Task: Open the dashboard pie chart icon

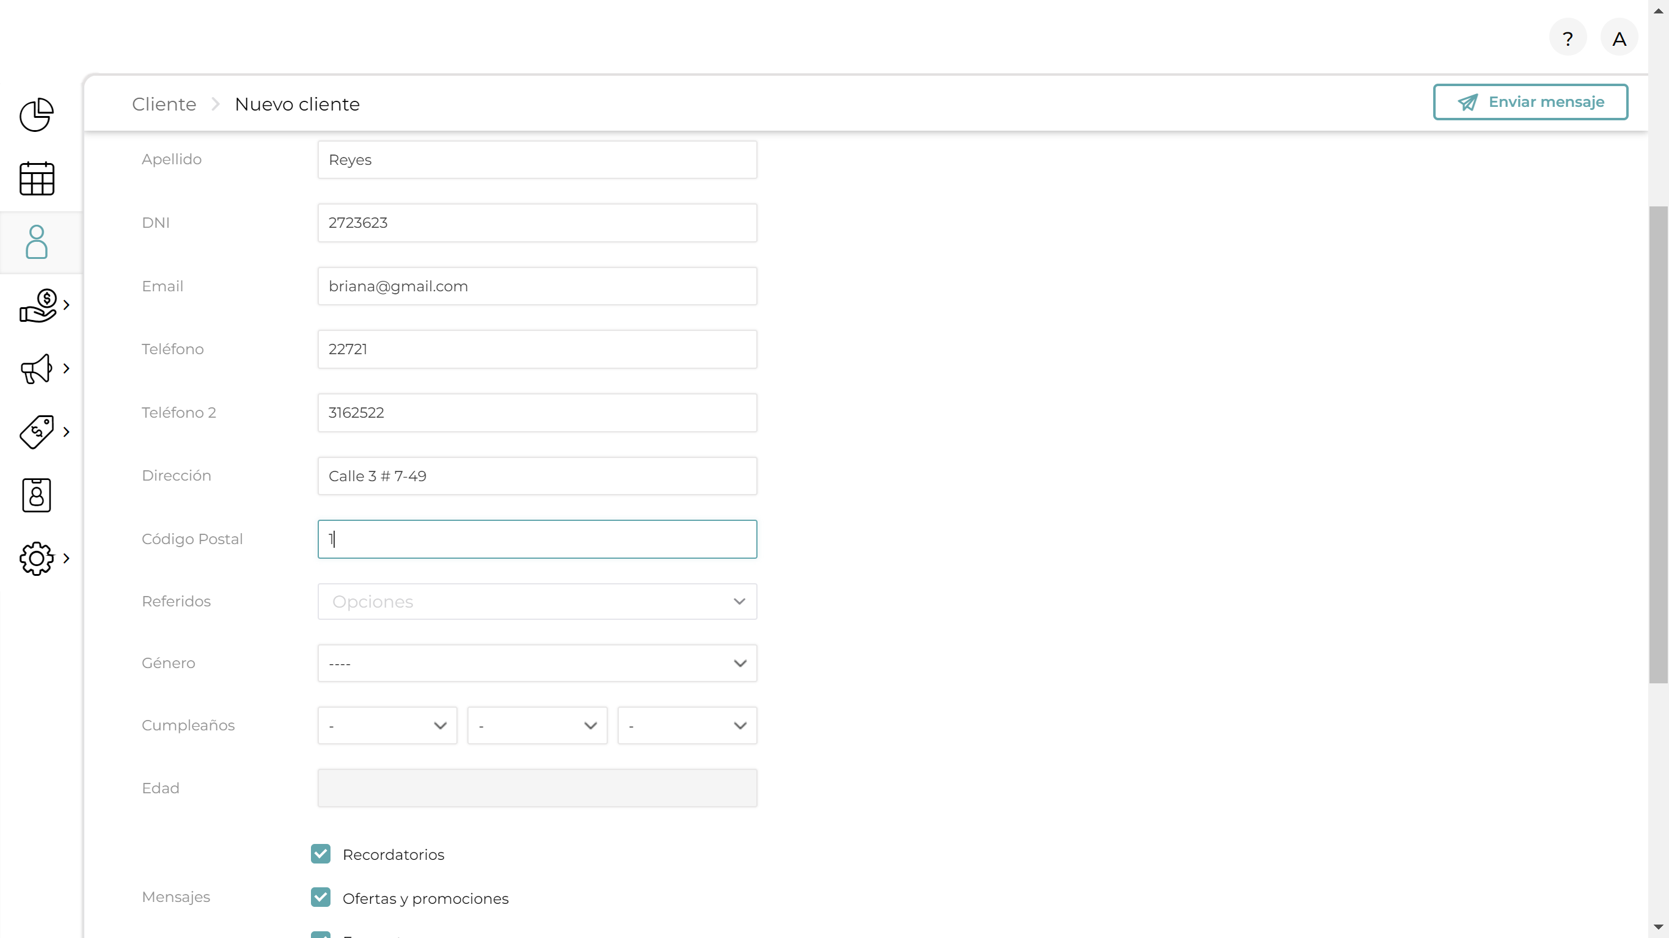Action: 36,115
